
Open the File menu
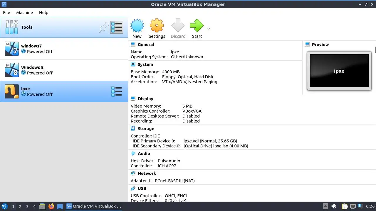[x=6, y=13]
